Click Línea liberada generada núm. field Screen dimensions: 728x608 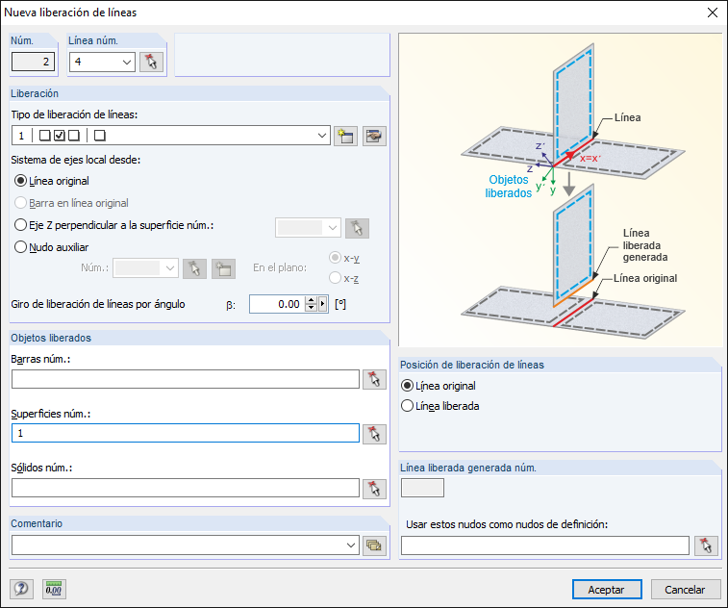tap(422, 488)
